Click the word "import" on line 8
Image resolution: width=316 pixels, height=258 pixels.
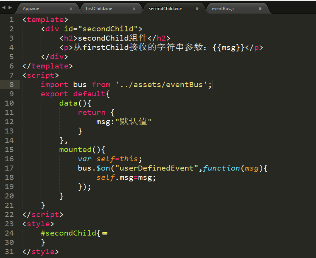point(55,84)
